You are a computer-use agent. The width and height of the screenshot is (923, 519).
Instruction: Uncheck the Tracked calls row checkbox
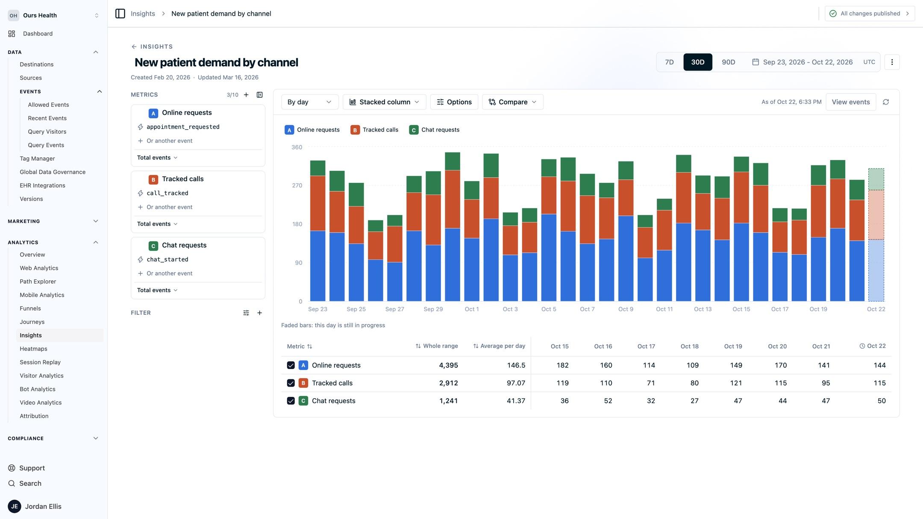point(291,383)
